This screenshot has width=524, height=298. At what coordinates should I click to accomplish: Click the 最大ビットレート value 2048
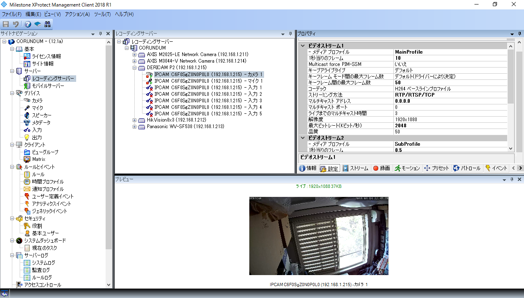tap(401, 126)
